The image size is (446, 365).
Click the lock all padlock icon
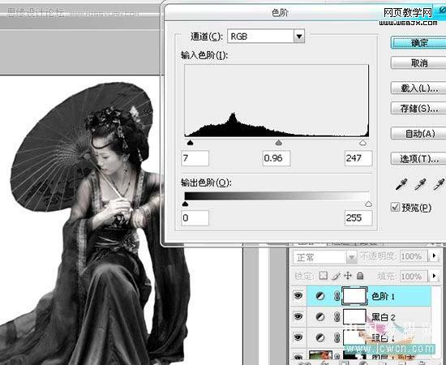[360, 276]
